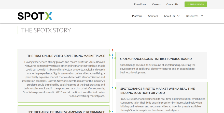Expand the About Us dropdown chevron
224x113 pixels.
point(178,16)
